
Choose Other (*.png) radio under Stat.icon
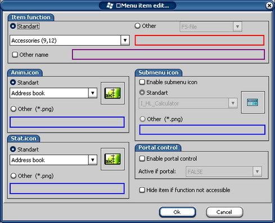pos(13,176)
